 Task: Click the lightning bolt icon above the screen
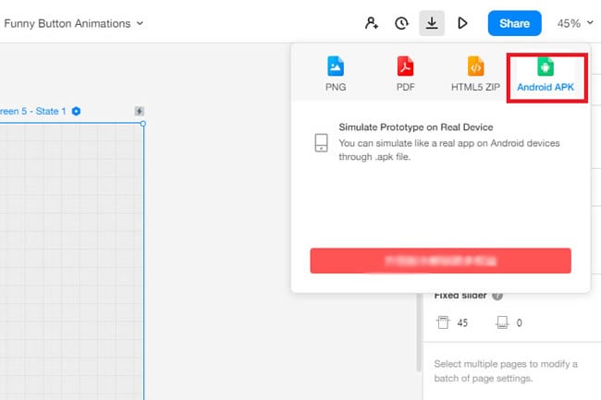(x=139, y=111)
